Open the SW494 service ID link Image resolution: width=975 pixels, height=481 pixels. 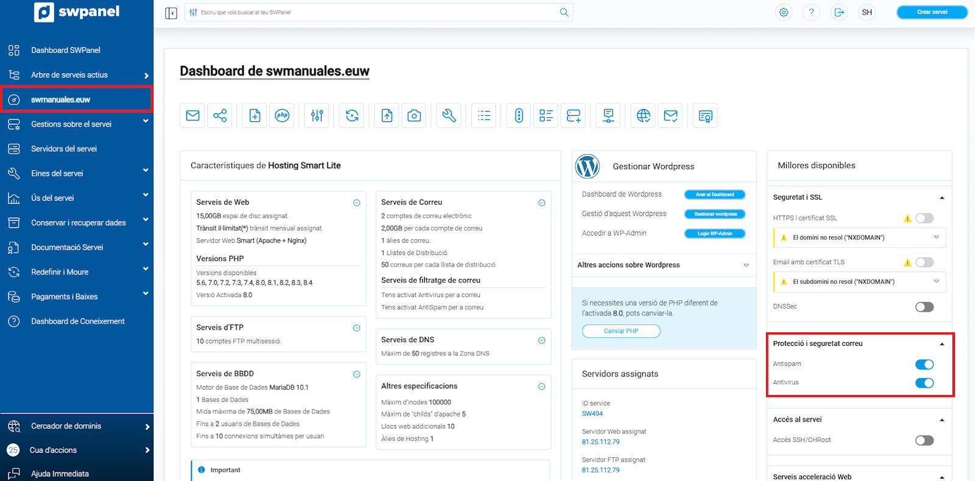(592, 413)
